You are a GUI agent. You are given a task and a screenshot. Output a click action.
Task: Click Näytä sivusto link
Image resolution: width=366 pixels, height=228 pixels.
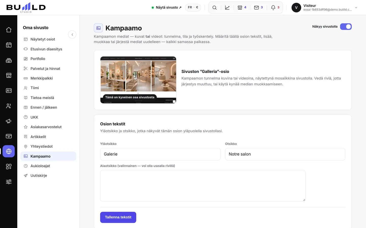(167, 8)
